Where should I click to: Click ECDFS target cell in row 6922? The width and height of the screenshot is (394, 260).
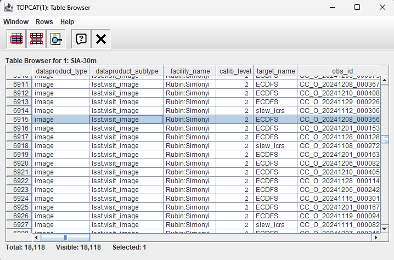tap(275, 181)
